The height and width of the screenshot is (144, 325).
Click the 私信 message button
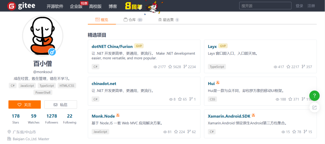coord(61,105)
